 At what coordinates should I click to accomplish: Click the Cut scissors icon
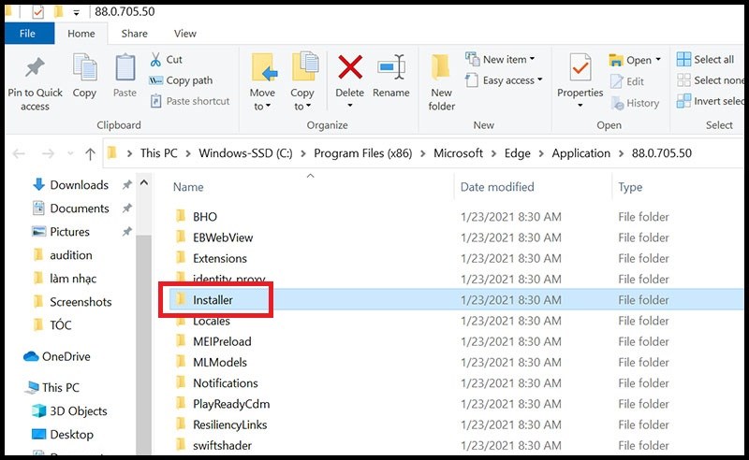pos(155,59)
